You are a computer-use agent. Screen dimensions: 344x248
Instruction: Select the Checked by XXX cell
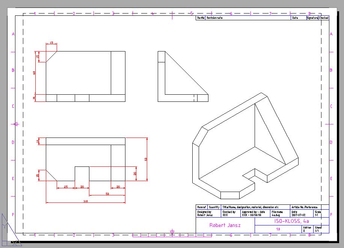point(231,213)
